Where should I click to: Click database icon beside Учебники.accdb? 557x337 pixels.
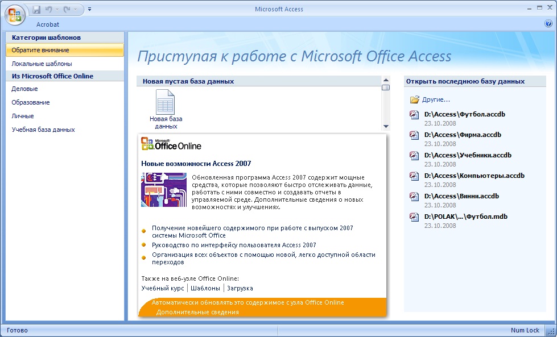(x=414, y=156)
